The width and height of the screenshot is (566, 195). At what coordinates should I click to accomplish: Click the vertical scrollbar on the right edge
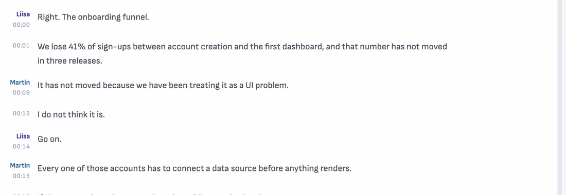point(562,98)
